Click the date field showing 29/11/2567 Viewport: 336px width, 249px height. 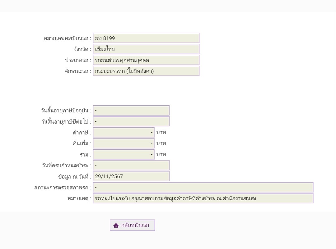(131, 176)
